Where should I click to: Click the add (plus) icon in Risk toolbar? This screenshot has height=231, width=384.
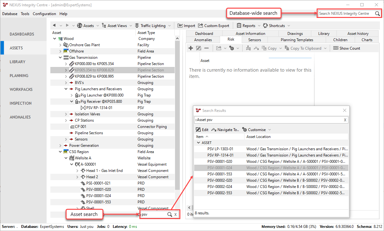click(x=191, y=48)
